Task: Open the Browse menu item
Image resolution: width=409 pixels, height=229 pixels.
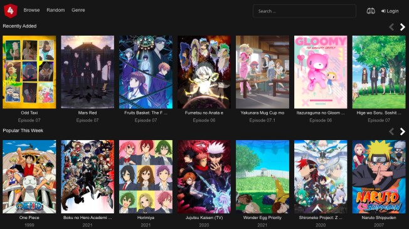Action: 31,10
